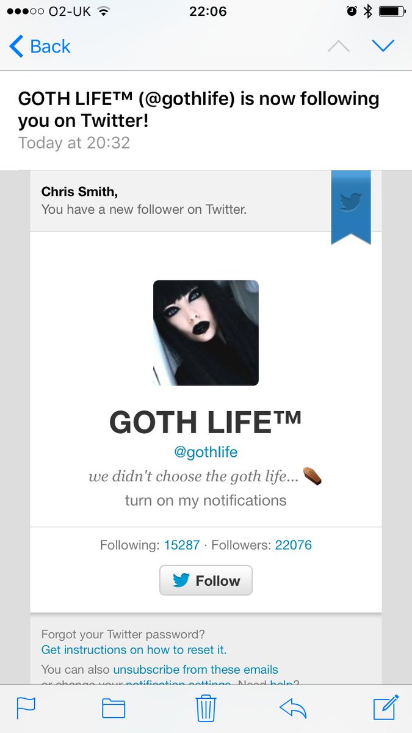This screenshot has height=733, width=412.
Task: Delete email with the trash icon
Action: click(205, 709)
